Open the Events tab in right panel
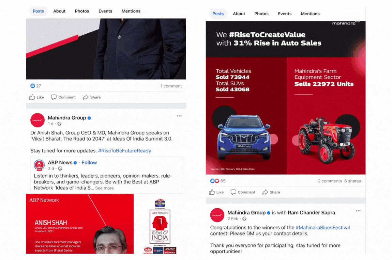 pyautogui.click(x=285, y=14)
